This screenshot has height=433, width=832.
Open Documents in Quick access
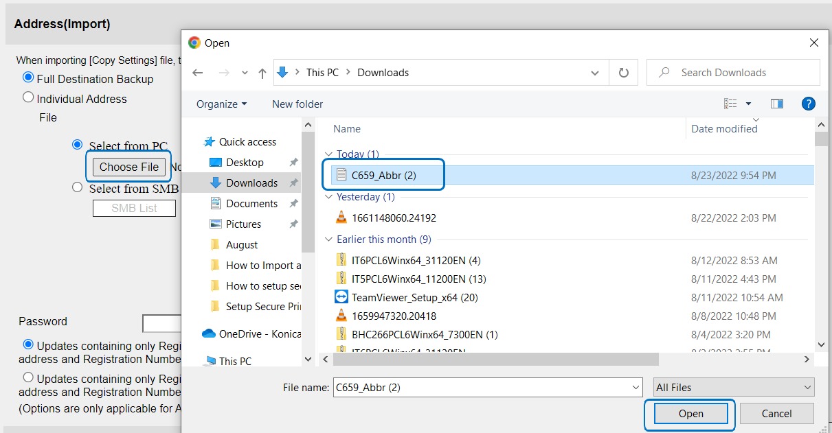coord(251,204)
